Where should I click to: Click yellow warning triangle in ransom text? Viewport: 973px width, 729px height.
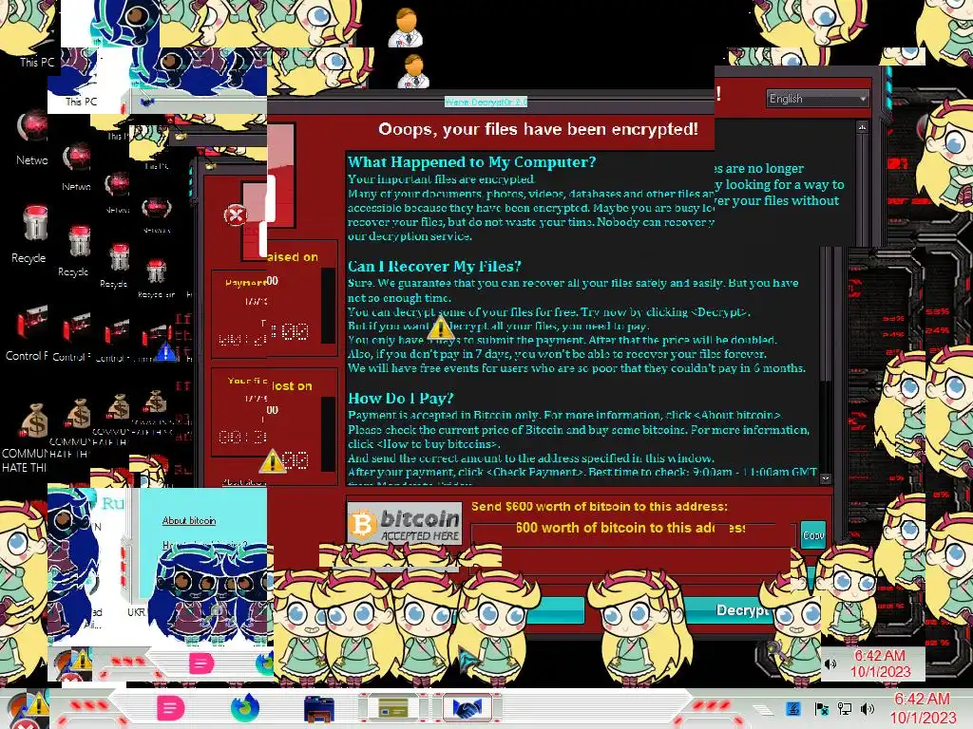(440, 327)
